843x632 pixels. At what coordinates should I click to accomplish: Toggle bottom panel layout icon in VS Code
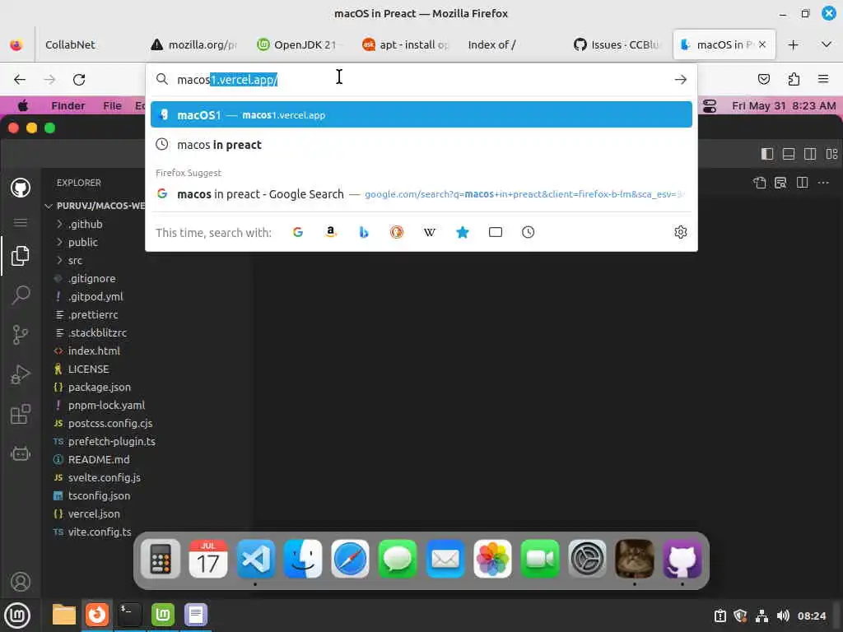pos(789,154)
